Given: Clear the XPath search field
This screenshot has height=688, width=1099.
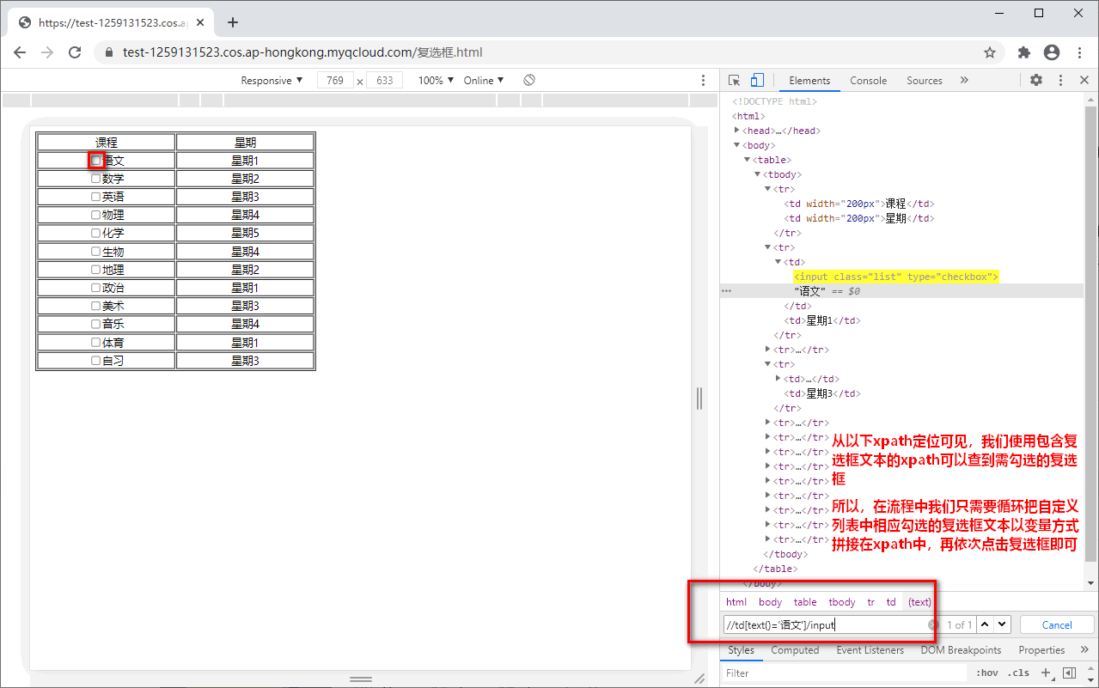Looking at the screenshot, I should tap(932, 624).
